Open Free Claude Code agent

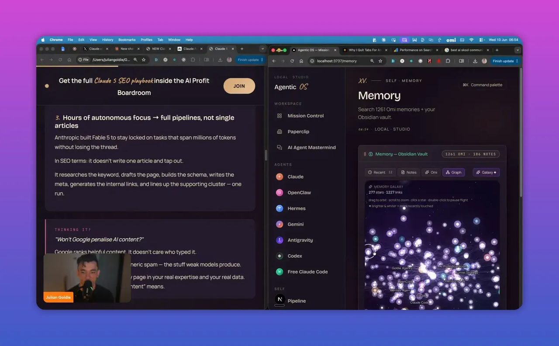click(302, 272)
